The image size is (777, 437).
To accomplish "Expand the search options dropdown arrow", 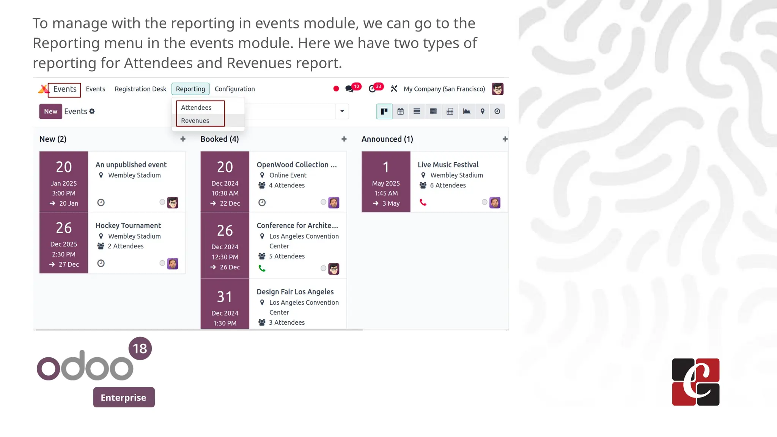I will click(x=342, y=112).
